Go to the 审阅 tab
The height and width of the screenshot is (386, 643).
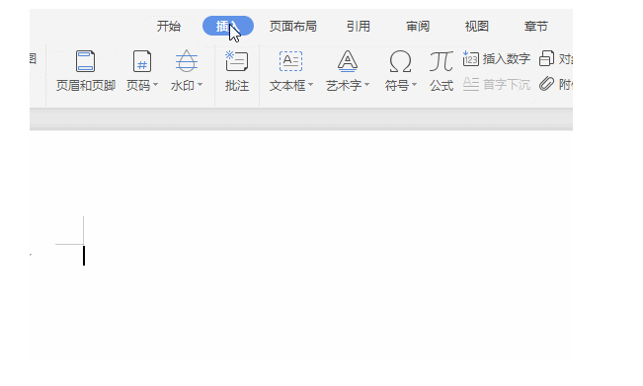tap(418, 27)
